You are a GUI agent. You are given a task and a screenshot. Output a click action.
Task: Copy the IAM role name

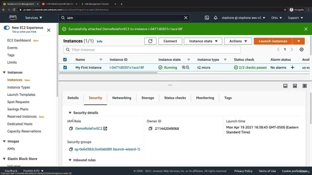(71, 128)
